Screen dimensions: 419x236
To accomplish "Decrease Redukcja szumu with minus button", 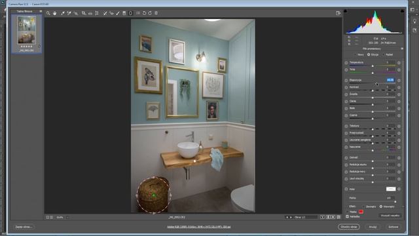I will (346, 165).
